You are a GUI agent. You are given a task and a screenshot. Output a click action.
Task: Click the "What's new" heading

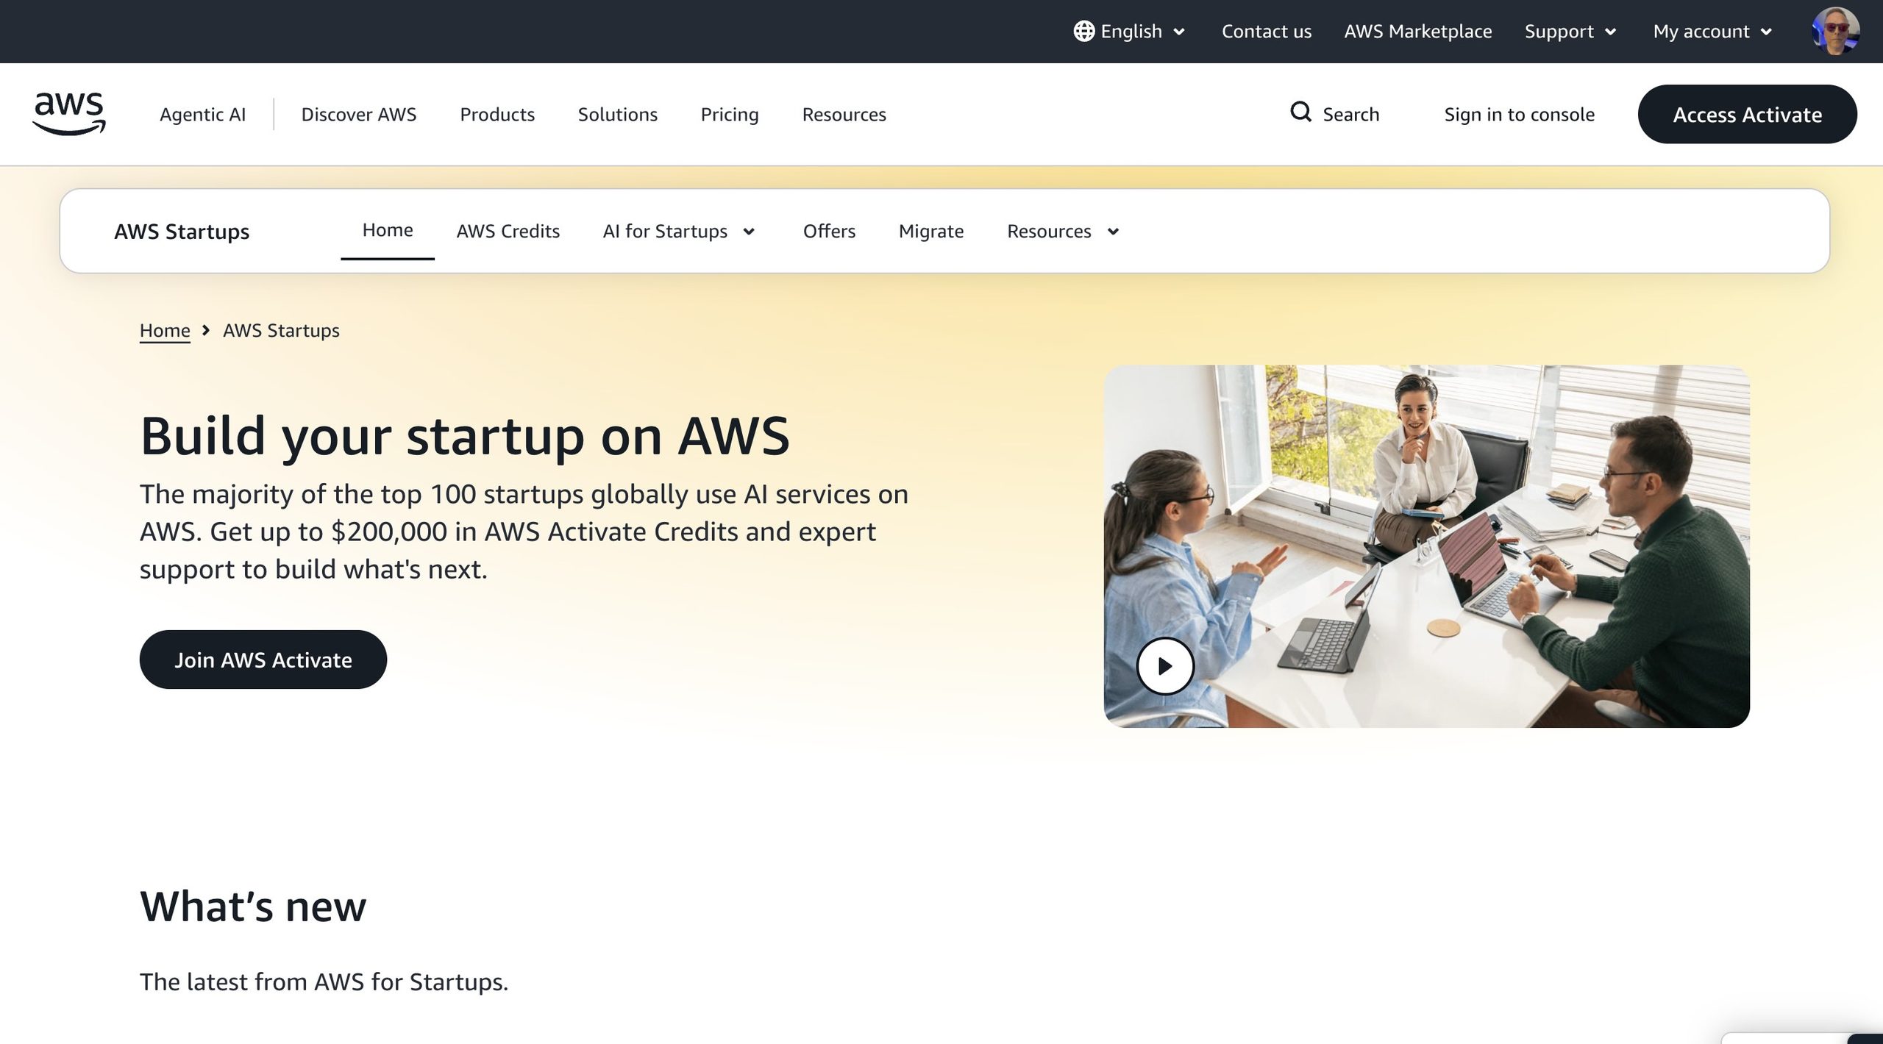click(253, 906)
